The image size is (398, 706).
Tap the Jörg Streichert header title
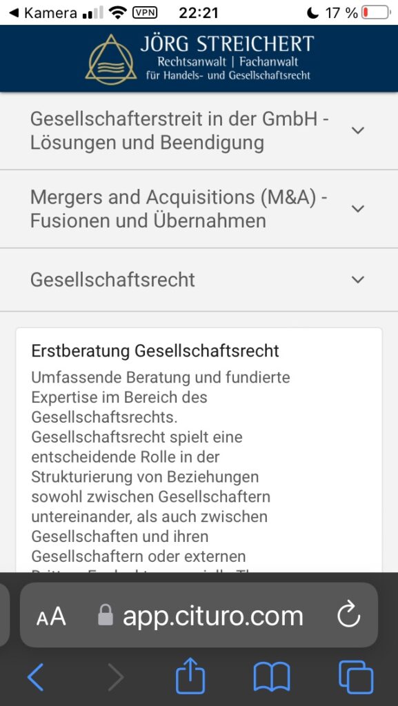pyautogui.click(x=227, y=44)
